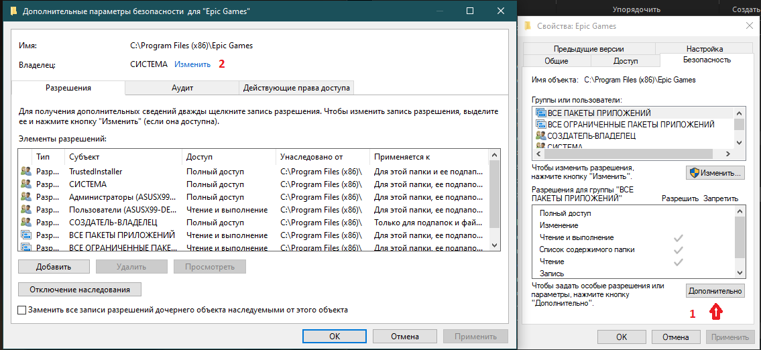
Task: Click permissions table scroll down arrow
Action: tap(495, 245)
